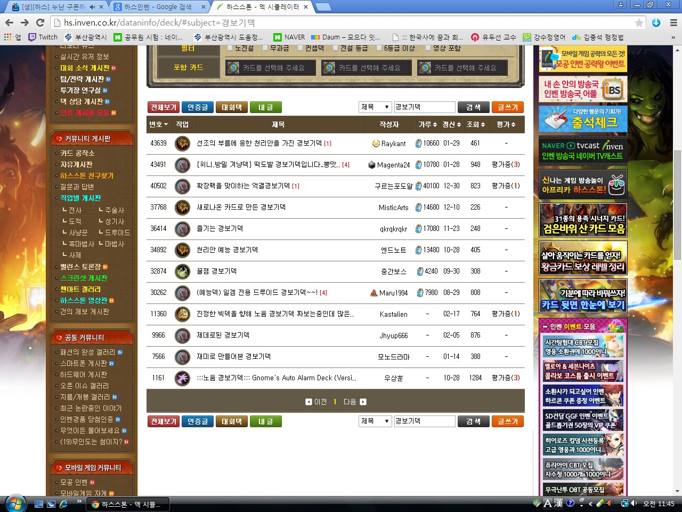The image size is (682, 512).
Task: Check the 영상 포함 filter option
Action: click(x=428, y=48)
